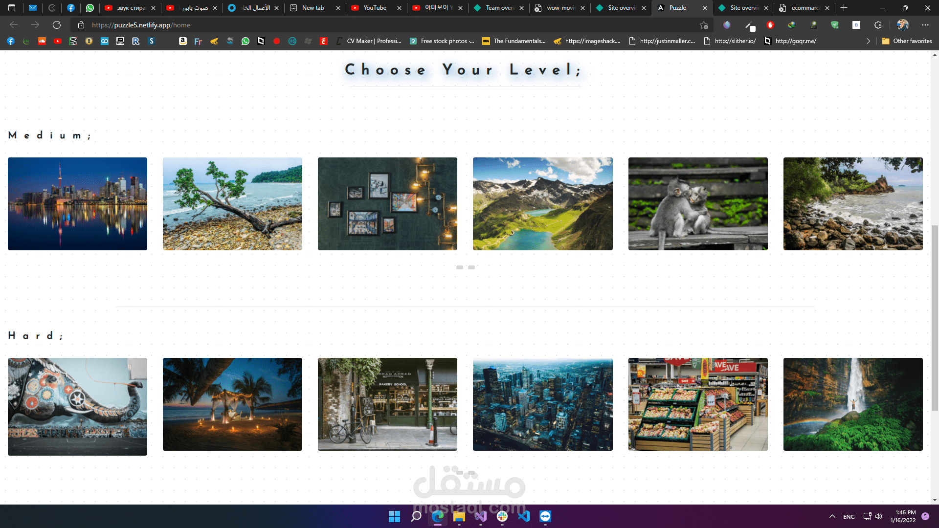Open the Other favorites folder
Viewport: 939px width, 528px height.
pyautogui.click(x=907, y=41)
